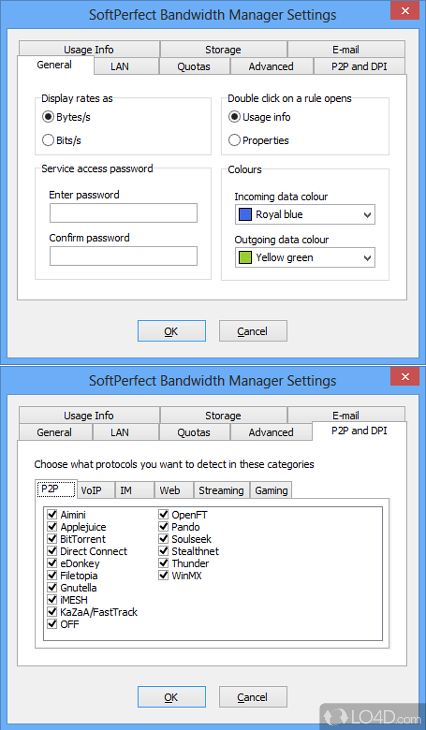Screen dimensions: 426x730
Task: Disable eDonkey protocol detection
Action: [52, 563]
